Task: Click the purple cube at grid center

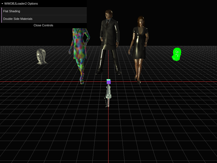Action: click(x=108, y=82)
